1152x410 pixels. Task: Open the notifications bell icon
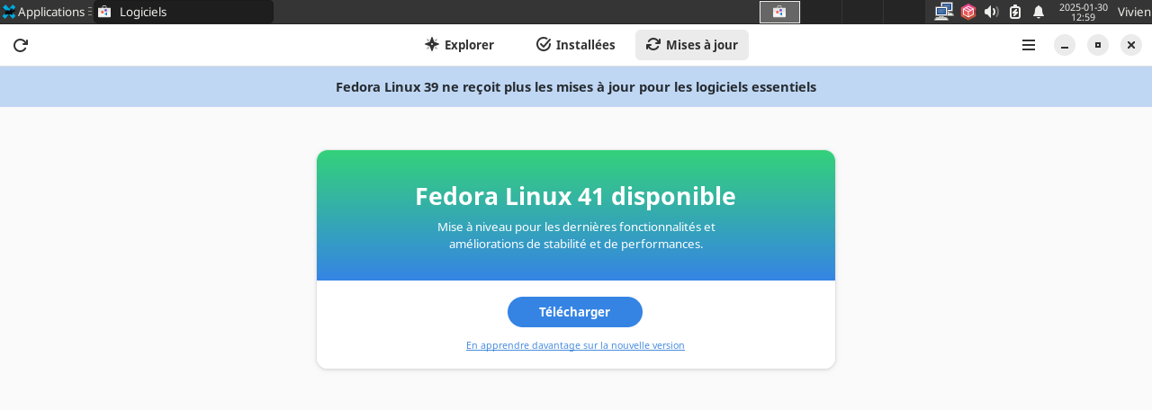1039,12
